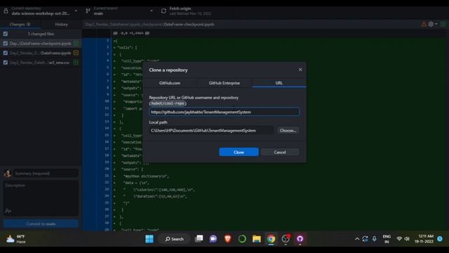Switch to the History tab
This screenshot has height=253, width=449.
click(61, 25)
